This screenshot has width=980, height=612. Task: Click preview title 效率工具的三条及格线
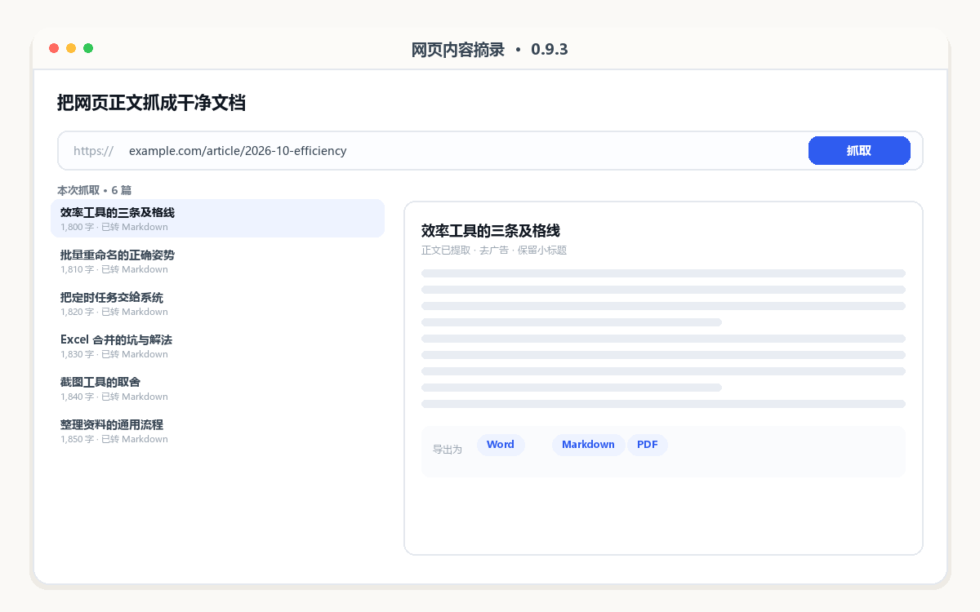tap(491, 231)
